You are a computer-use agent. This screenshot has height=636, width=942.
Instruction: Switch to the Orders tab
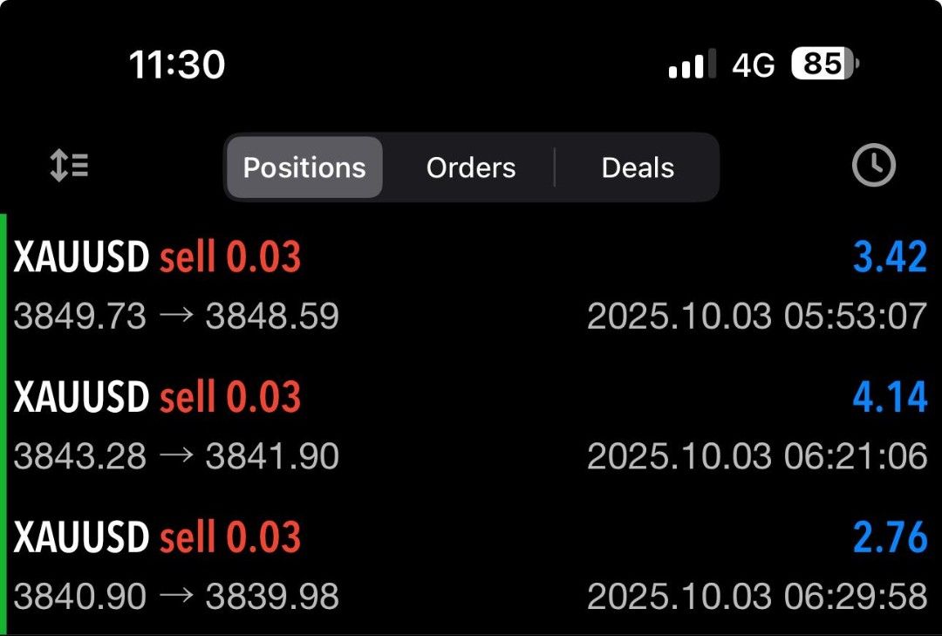[x=470, y=167]
